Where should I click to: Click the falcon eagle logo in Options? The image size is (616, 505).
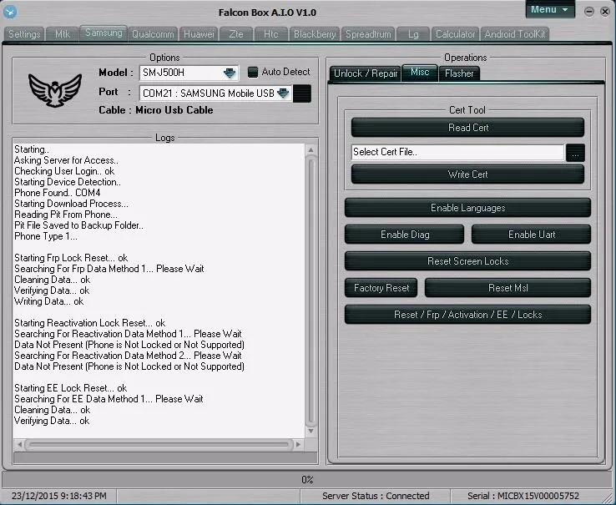point(55,90)
